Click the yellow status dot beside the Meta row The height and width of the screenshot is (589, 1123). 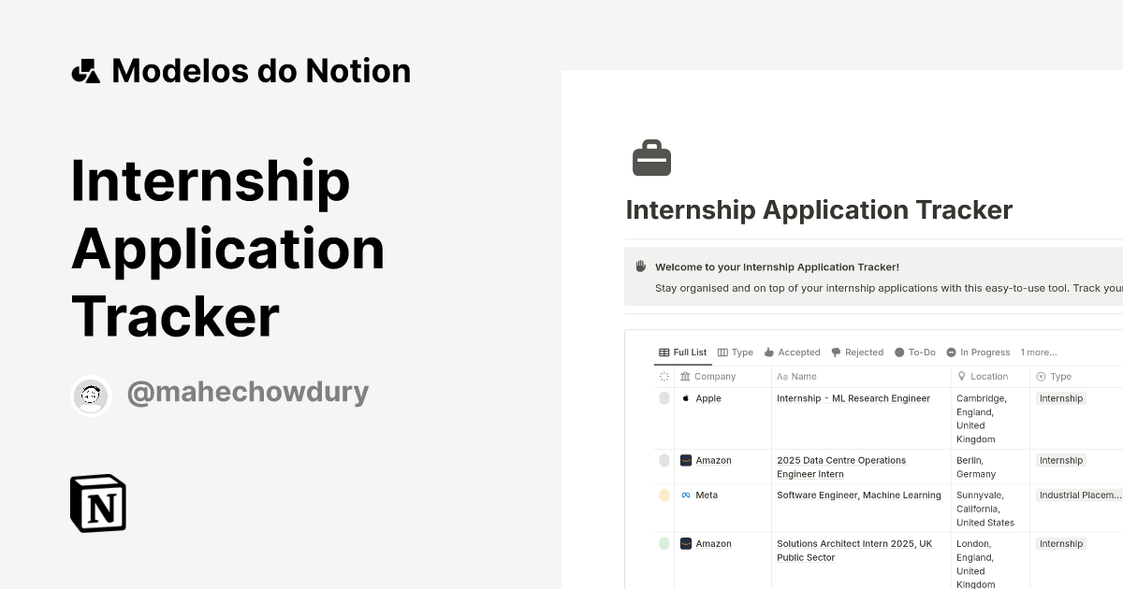click(664, 495)
